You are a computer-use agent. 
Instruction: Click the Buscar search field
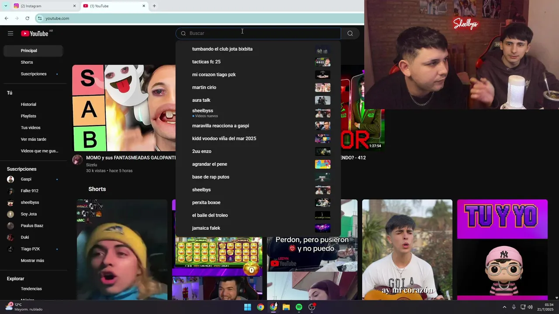(x=258, y=33)
